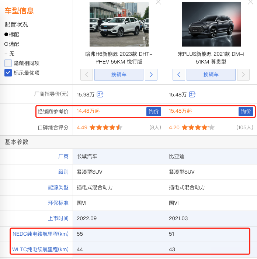The width and height of the screenshot is (257, 259).
Task: Click 询价 button for 14.48万起
Action: point(154,112)
